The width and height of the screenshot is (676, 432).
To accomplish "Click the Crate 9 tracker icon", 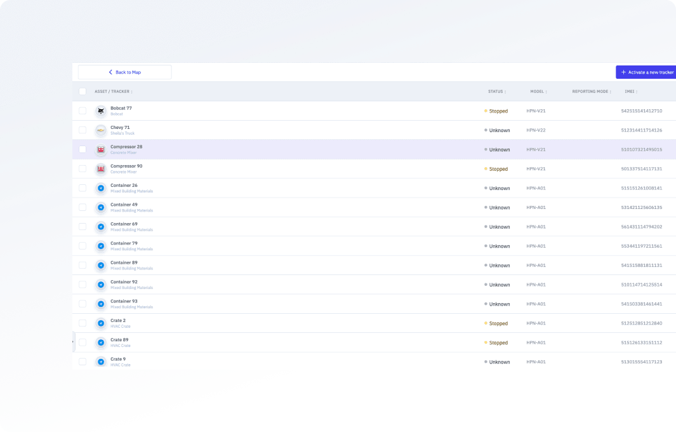I will point(101,361).
